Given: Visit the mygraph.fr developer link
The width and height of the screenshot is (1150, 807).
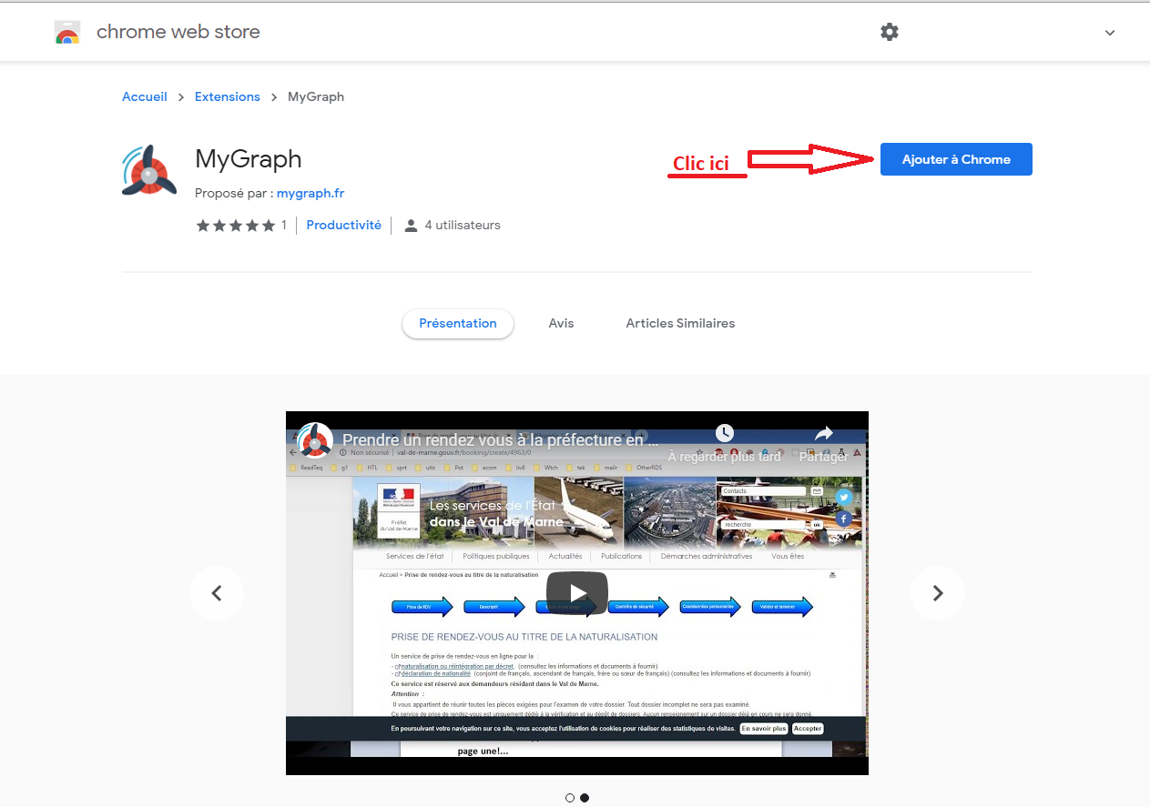Looking at the screenshot, I should (310, 194).
